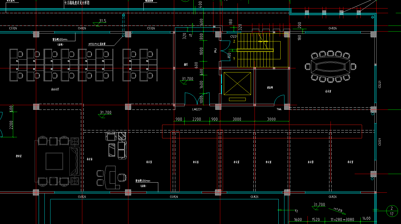Click the green section marker circle 2/17
Screen dimensions: 401x224
pyautogui.click(x=392, y=211)
